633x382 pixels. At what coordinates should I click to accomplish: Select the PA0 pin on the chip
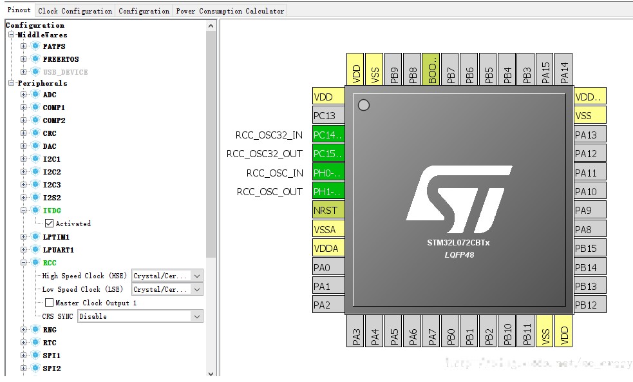coord(328,267)
